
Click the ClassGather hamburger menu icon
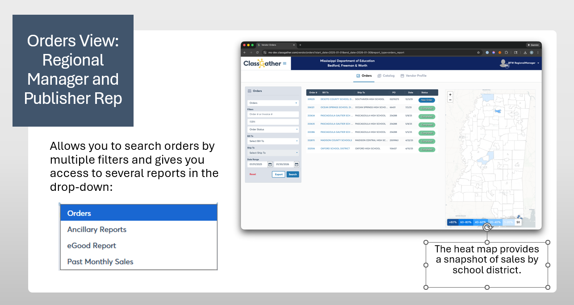[285, 63]
